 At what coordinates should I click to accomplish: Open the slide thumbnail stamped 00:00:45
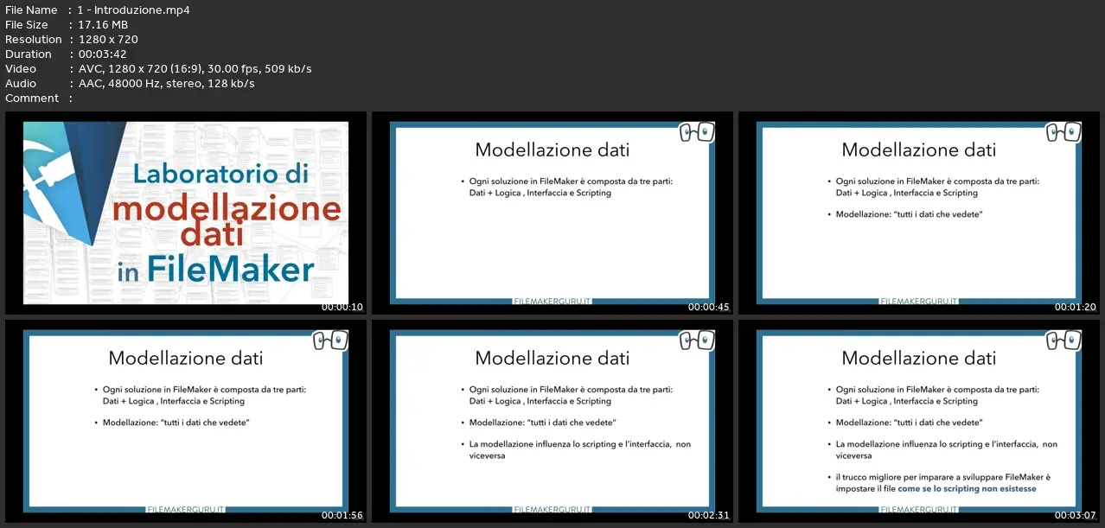click(x=552, y=213)
